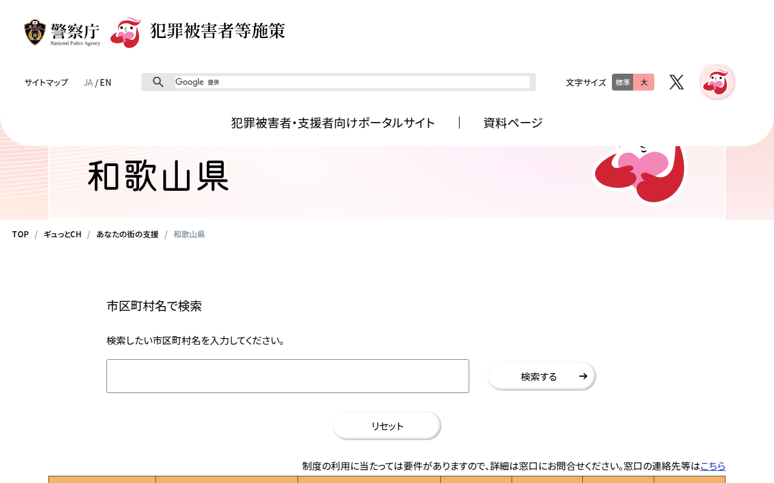
Task: Open あなたの街の支援 breadcrumb link
Action: (128, 234)
